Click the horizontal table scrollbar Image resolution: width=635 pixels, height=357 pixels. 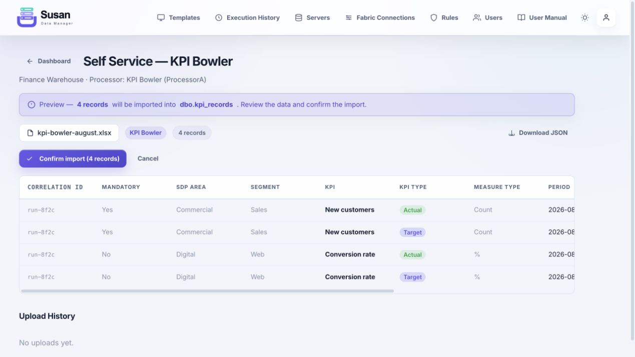point(207,290)
